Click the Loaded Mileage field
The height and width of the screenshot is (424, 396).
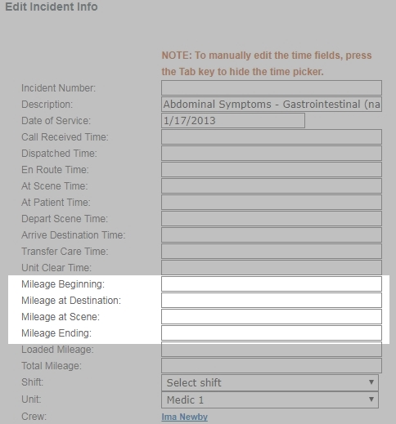pos(272,349)
